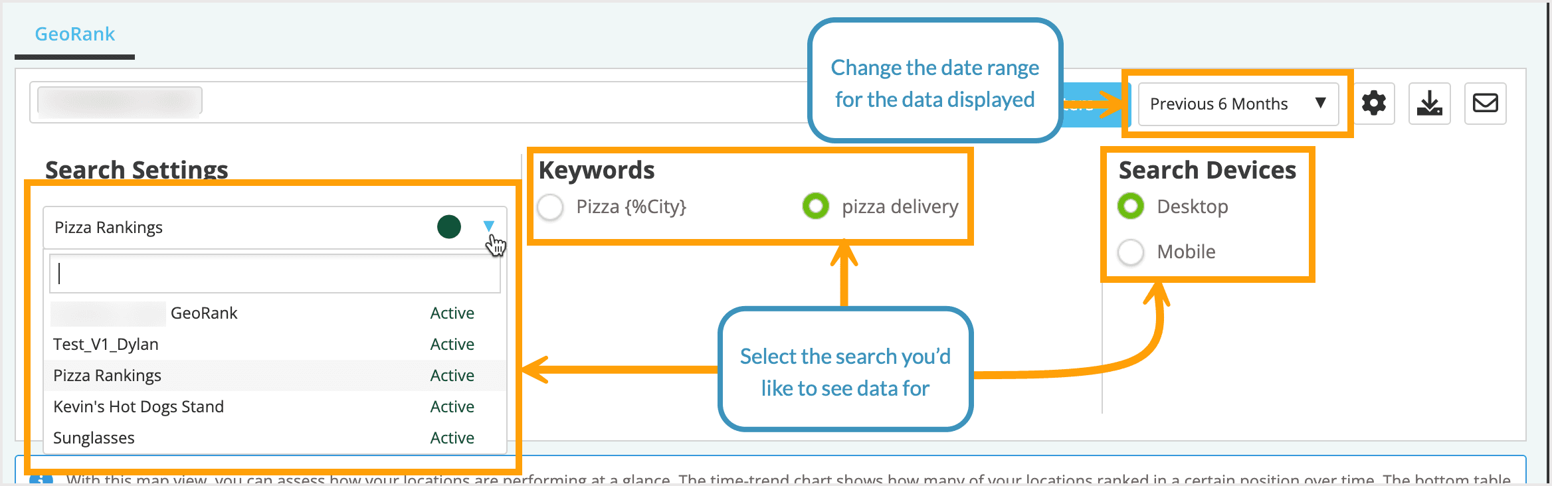Image resolution: width=1552 pixels, height=486 pixels.
Task: Click the download report icon
Action: (1430, 103)
